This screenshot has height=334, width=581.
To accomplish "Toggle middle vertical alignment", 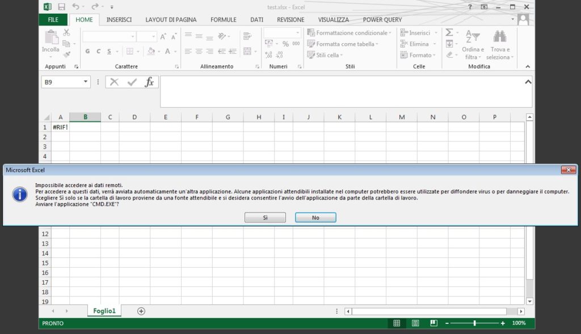I will click(199, 36).
